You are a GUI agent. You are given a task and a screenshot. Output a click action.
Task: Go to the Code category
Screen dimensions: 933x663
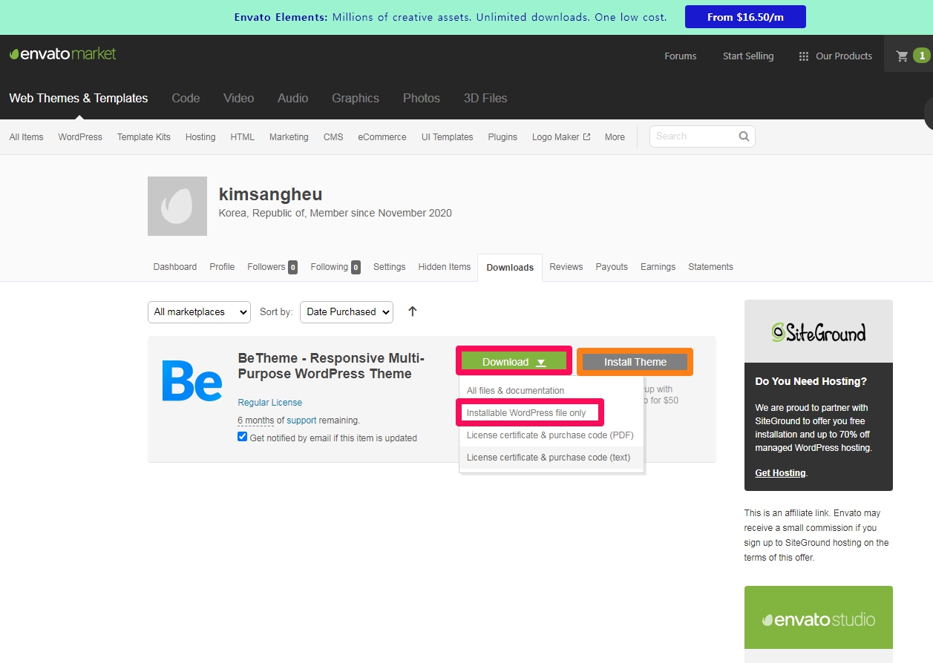click(x=186, y=98)
